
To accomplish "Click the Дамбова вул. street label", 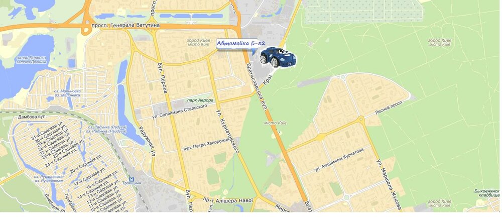I will (x=32, y=117).
